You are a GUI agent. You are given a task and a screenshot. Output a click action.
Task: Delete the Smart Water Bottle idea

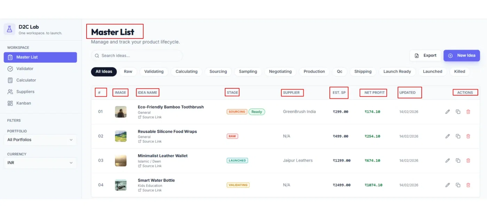click(468, 185)
